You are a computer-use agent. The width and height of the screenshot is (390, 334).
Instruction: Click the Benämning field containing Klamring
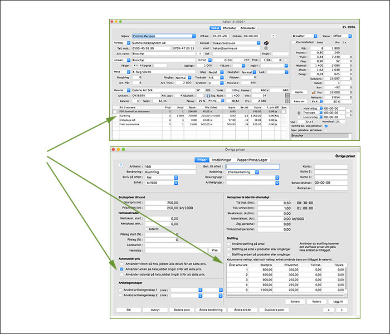170,172
